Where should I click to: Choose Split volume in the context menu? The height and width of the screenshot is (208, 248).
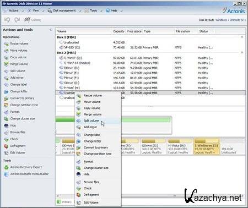click(x=98, y=121)
